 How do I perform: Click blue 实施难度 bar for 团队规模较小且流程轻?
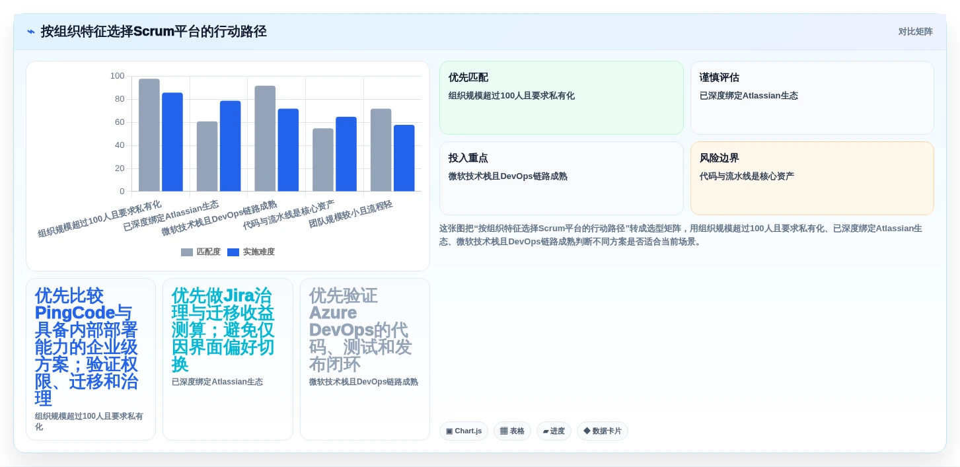click(404, 158)
